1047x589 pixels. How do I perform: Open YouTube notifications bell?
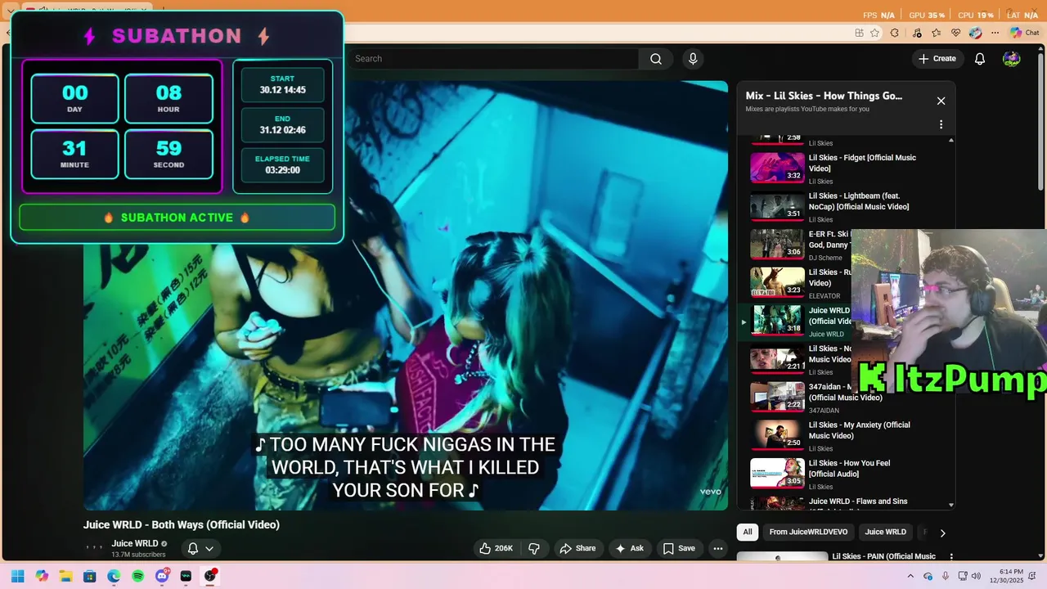980,59
